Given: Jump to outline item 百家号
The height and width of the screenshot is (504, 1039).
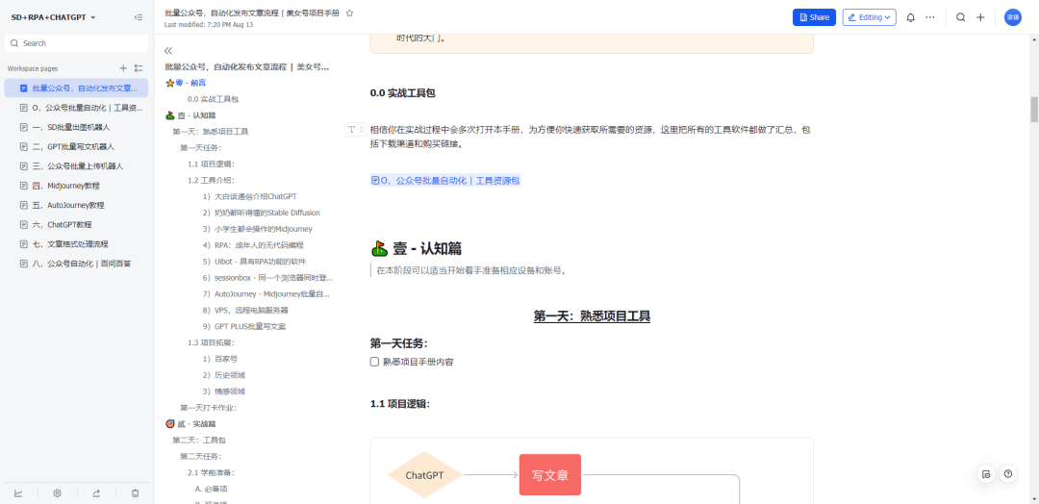Looking at the screenshot, I should tap(220, 359).
